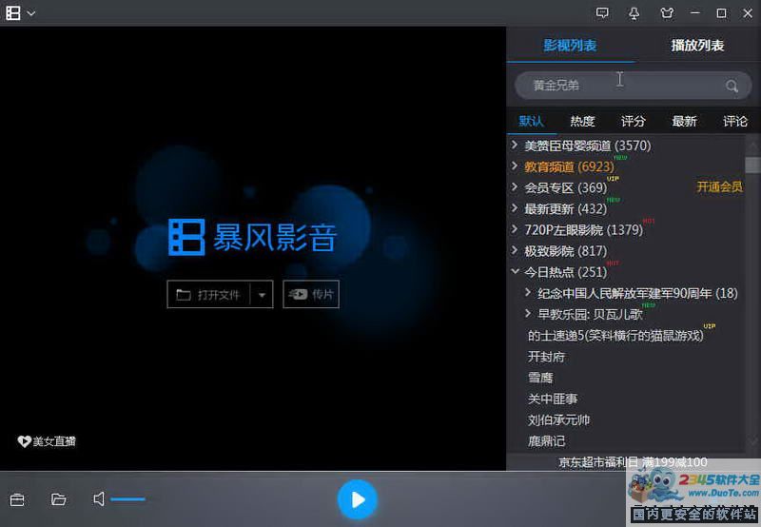
Task: Select the 评论 sort tab
Action: [x=735, y=121]
